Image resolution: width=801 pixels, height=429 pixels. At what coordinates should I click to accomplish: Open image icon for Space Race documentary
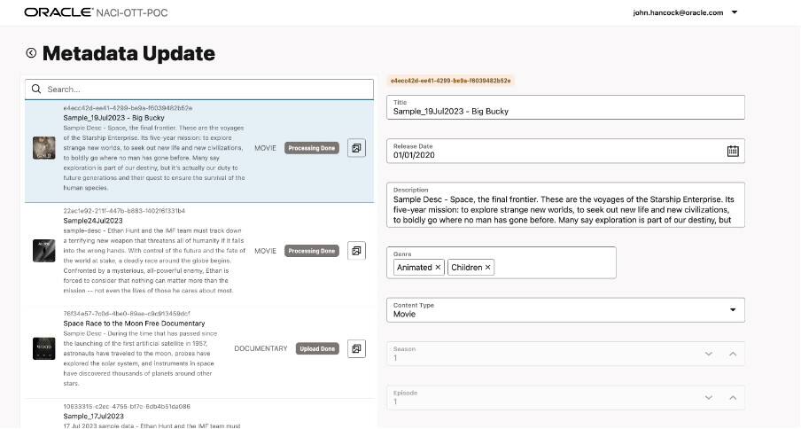356,348
